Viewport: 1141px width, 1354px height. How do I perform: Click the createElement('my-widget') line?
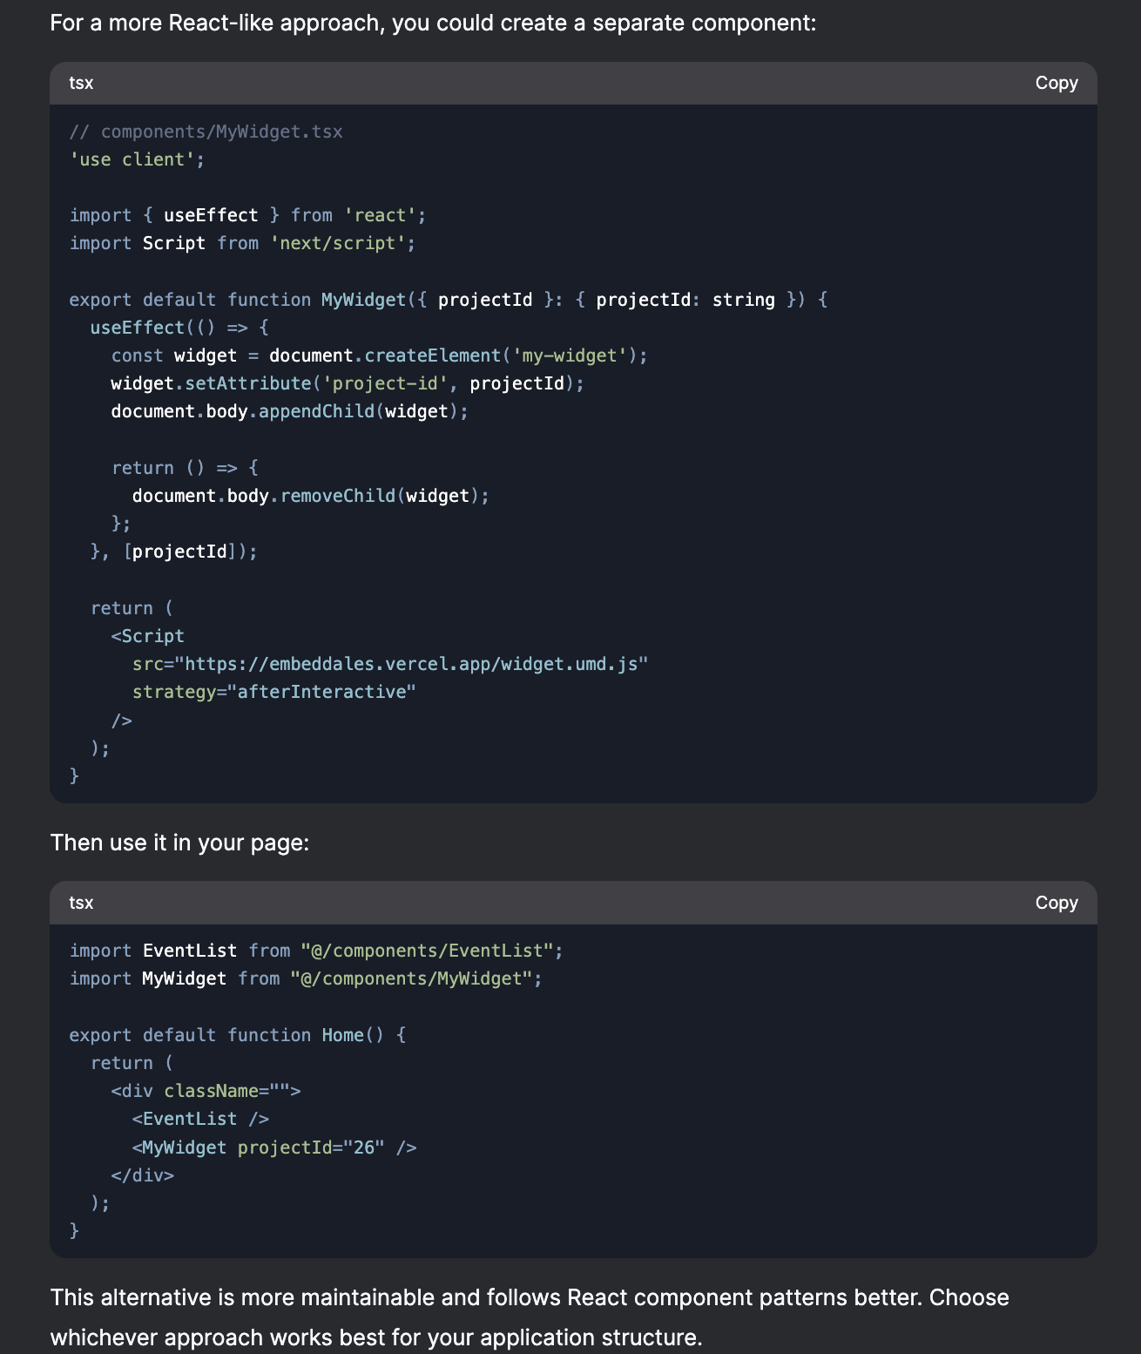[379, 355]
